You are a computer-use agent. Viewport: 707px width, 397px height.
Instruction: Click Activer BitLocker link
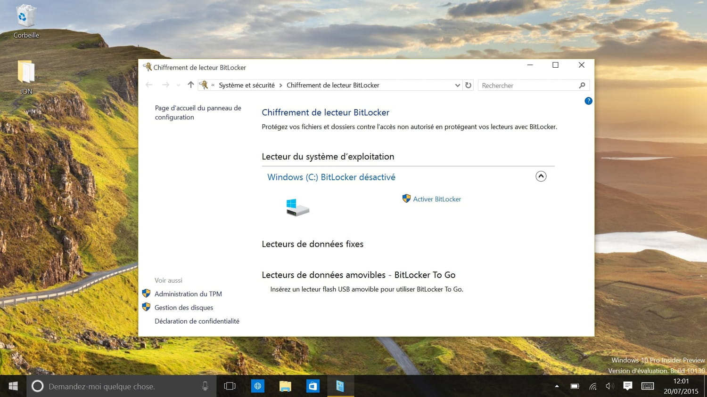[x=437, y=199]
